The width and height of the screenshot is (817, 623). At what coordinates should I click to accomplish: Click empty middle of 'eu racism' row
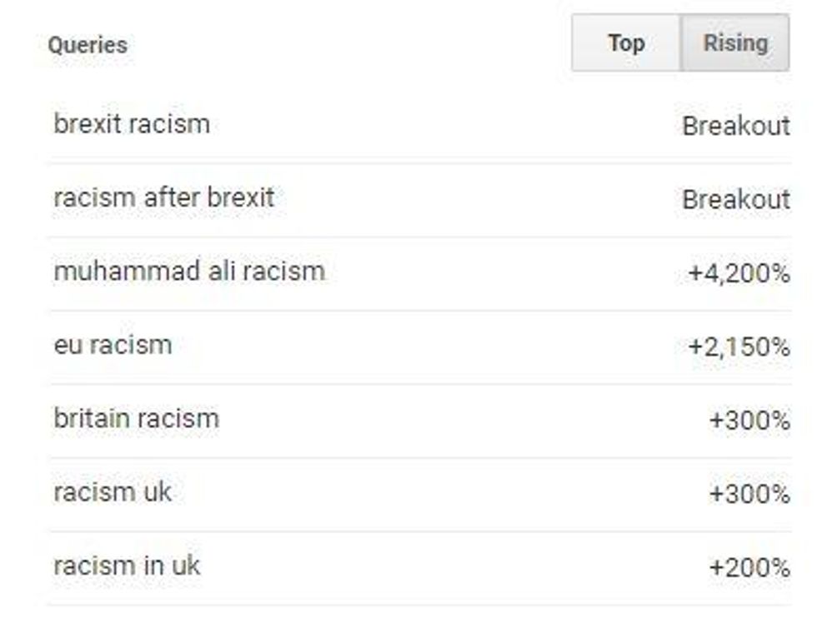(x=417, y=346)
